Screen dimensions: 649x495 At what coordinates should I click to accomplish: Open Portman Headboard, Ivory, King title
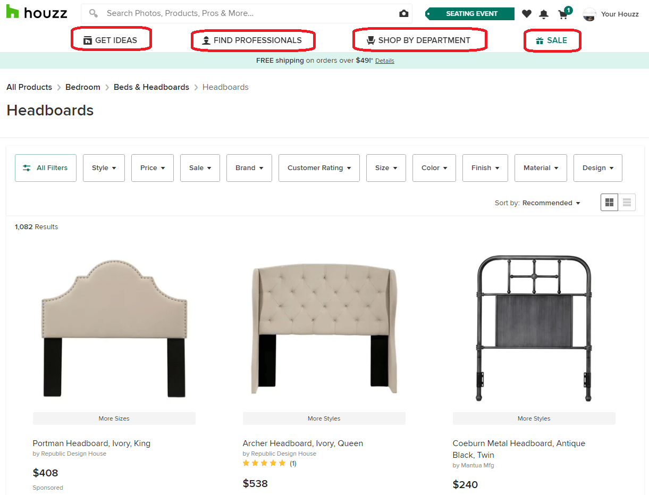tap(91, 443)
